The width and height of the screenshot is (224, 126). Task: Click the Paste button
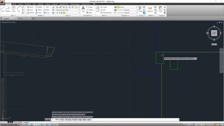[x=160, y=9]
